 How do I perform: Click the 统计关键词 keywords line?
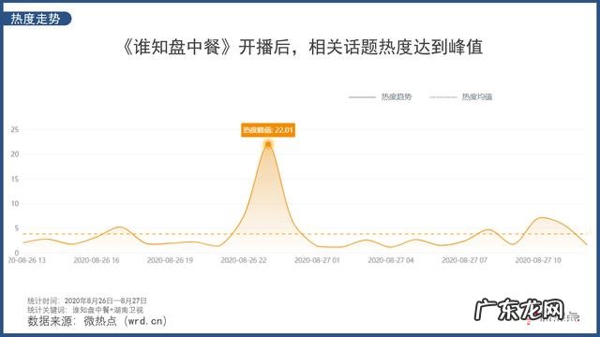85,310
